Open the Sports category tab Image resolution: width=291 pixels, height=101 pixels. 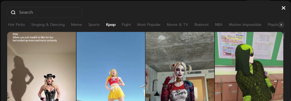[94, 25]
